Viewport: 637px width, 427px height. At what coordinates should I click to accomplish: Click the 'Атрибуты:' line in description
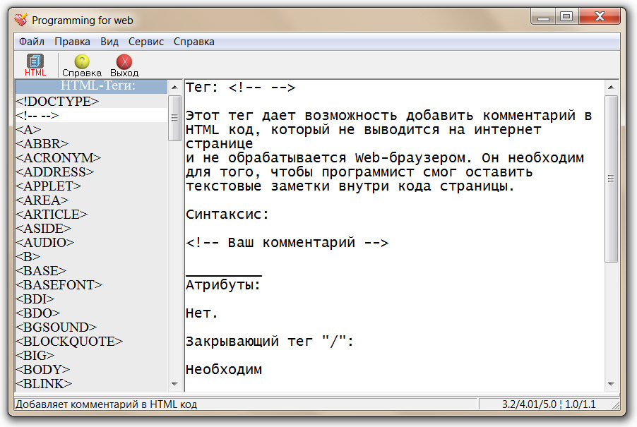pyautogui.click(x=223, y=285)
